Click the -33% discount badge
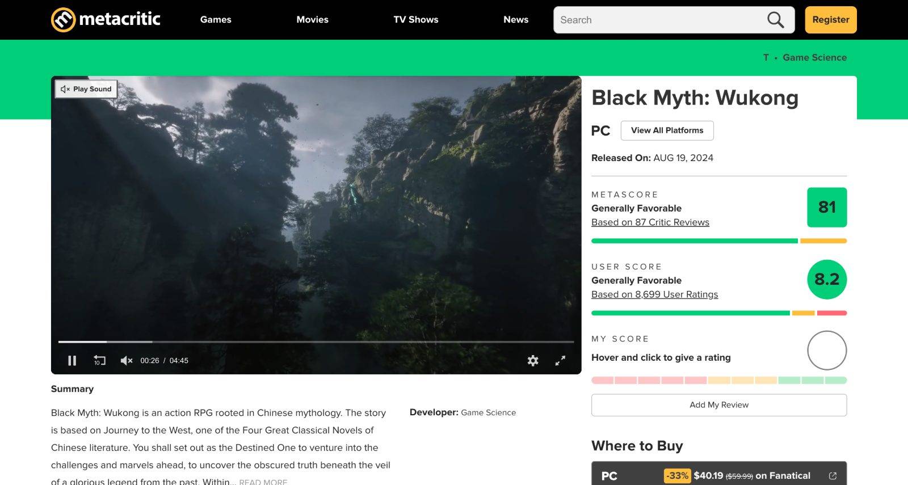The height and width of the screenshot is (485, 908). click(x=677, y=476)
